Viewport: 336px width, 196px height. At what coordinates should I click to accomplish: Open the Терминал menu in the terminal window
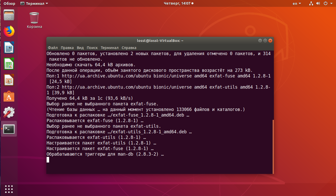(109, 48)
